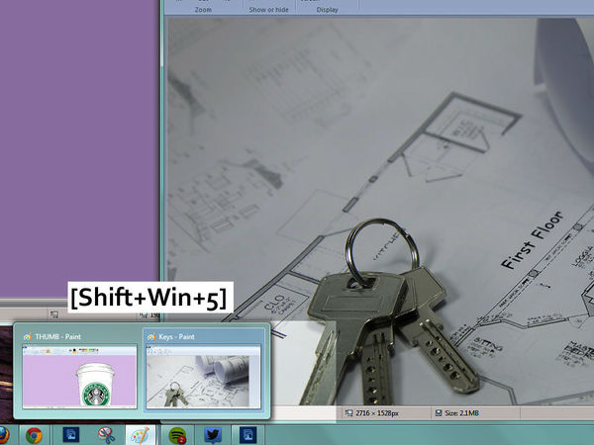Image resolution: width=594 pixels, height=445 pixels.
Task: Click the Zoom group label in the ribbon
Action: pos(202,9)
